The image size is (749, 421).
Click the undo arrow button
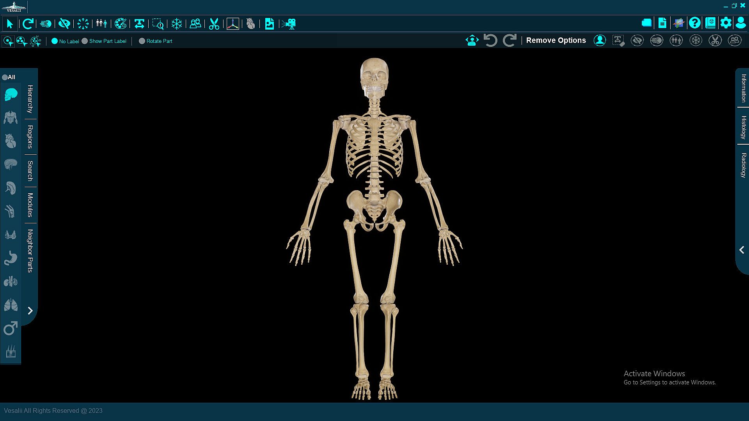point(490,40)
